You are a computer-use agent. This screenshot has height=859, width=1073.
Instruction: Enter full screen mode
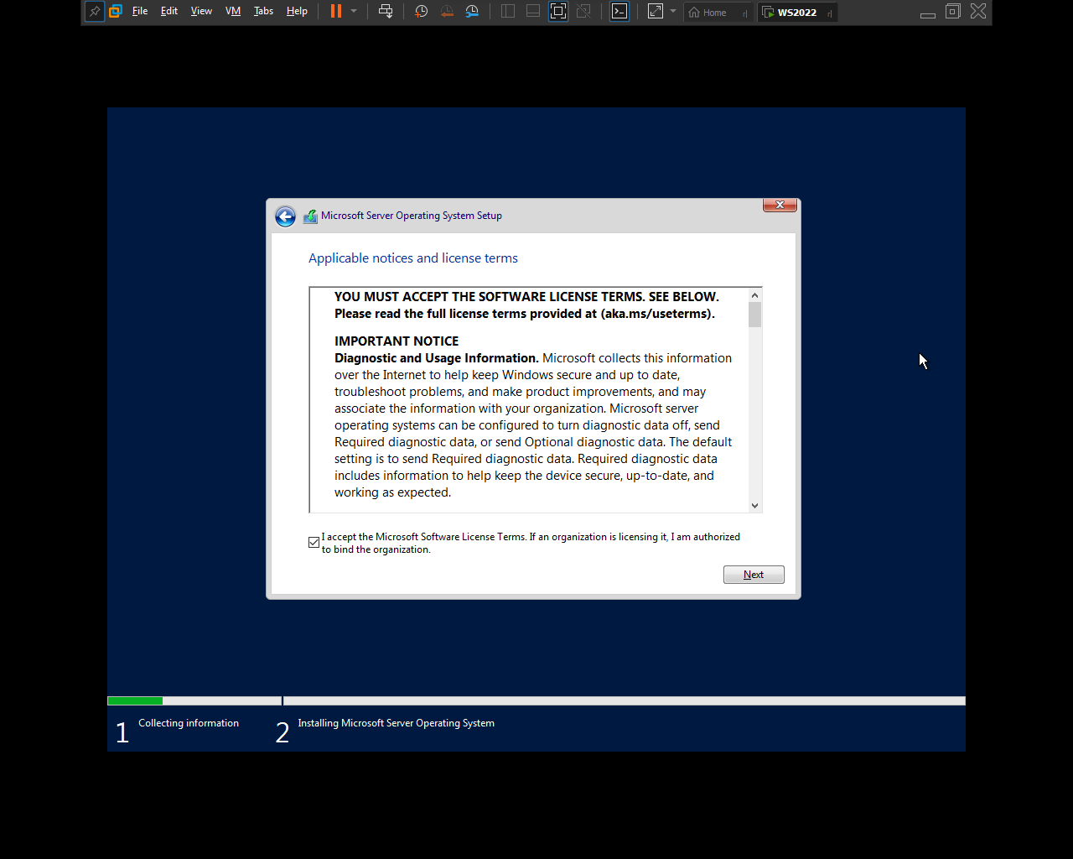[557, 12]
